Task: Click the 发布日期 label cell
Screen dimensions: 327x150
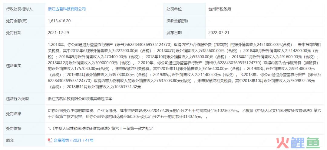Action: (x=184, y=33)
